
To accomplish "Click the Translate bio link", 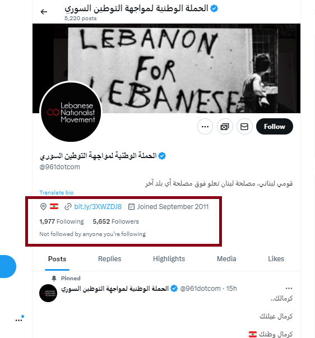I will tap(57, 192).
